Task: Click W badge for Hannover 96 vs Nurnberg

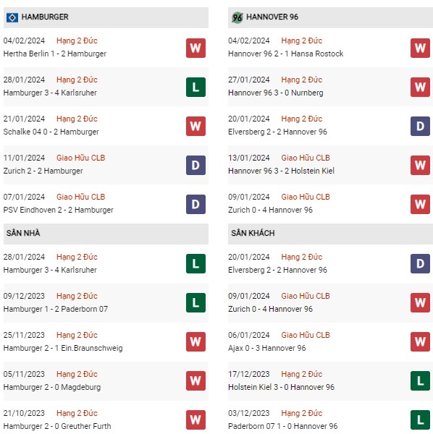Action: pos(420,88)
